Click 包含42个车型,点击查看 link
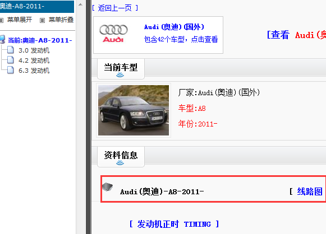The height and width of the screenshot is (234, 326). pos(181,39)
